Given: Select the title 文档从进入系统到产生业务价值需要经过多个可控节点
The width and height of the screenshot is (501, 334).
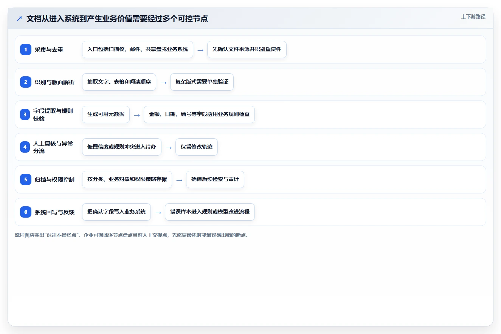Looking at the screenshot, I should [117, 19].
